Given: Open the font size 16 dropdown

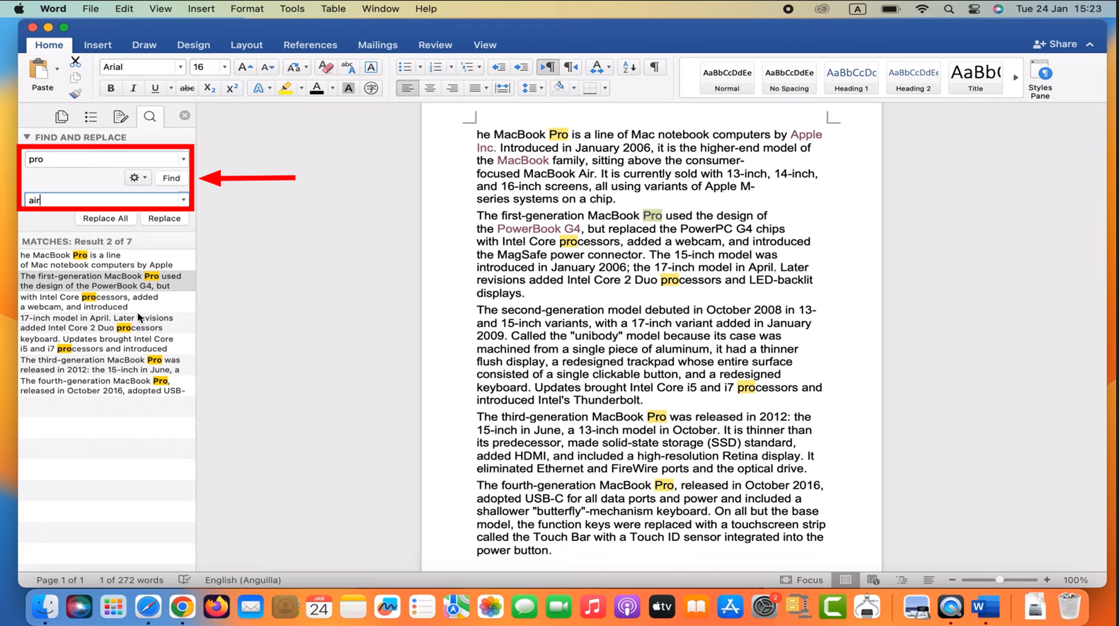Looking at the screenshot, I should pyautogui.click(x=224, y=67).
